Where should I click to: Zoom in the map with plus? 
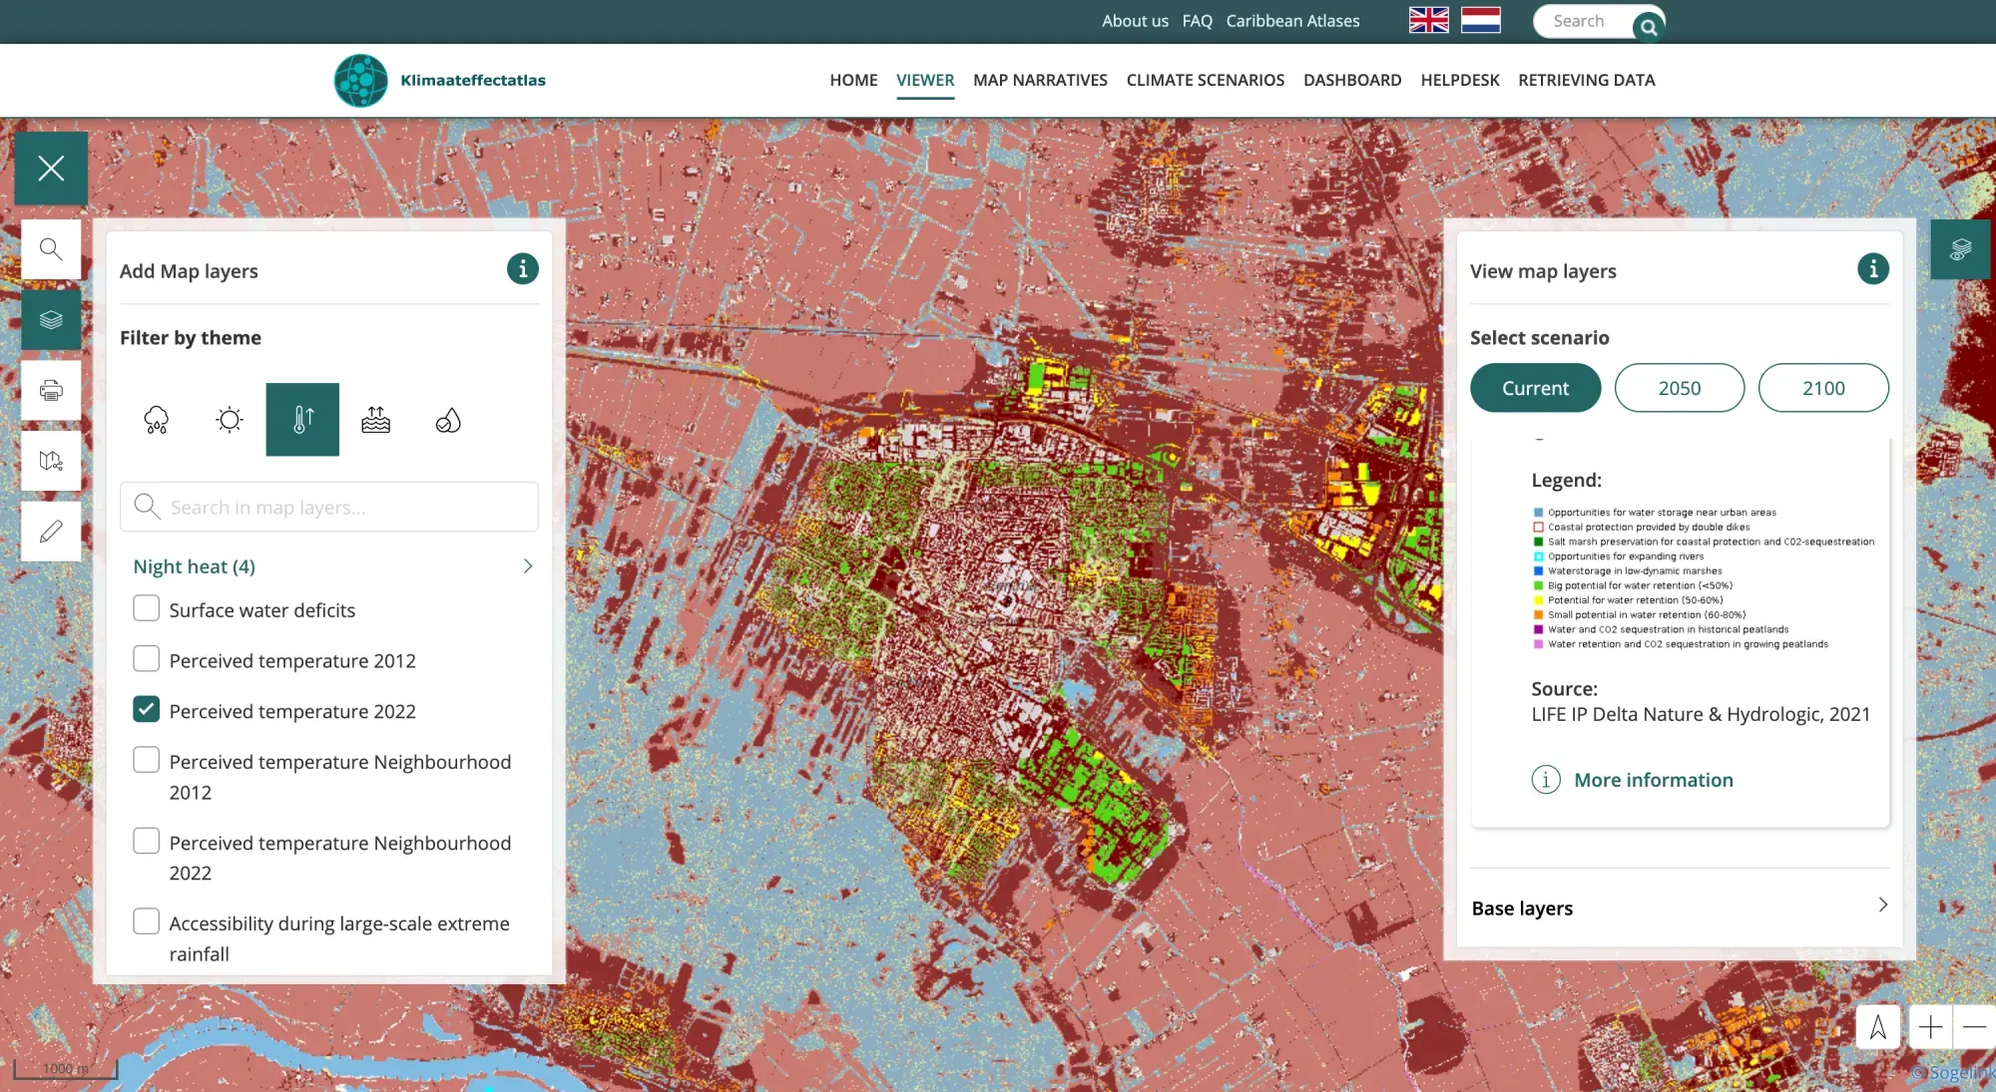coord(1931,1027)
